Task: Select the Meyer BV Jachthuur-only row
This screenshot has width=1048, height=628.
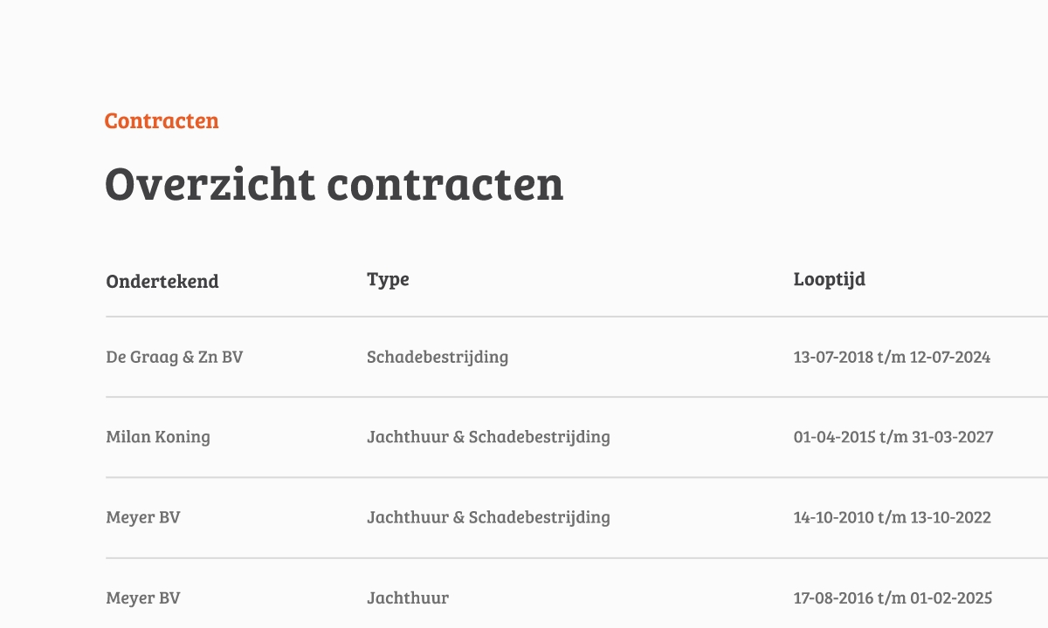Action: (x=576, y=597)
